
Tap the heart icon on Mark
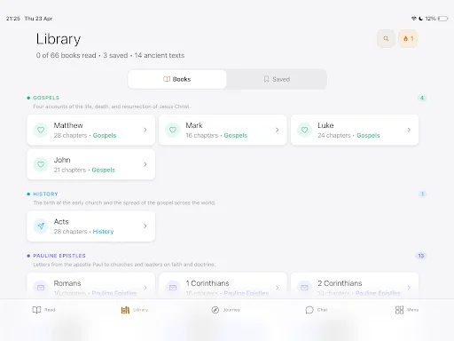(173, 130)
